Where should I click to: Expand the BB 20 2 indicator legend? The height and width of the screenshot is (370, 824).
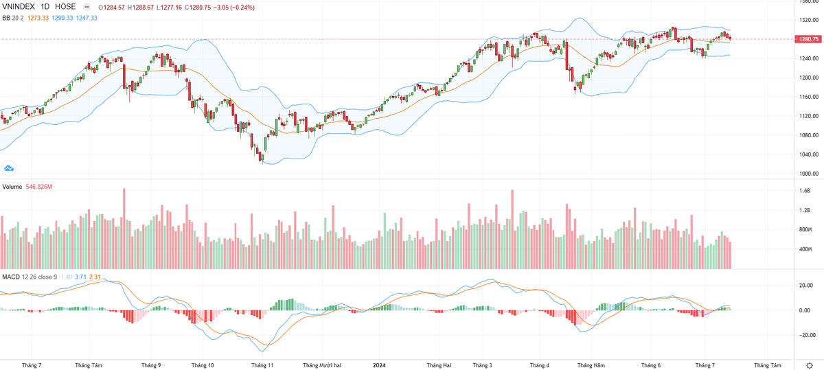12,18
